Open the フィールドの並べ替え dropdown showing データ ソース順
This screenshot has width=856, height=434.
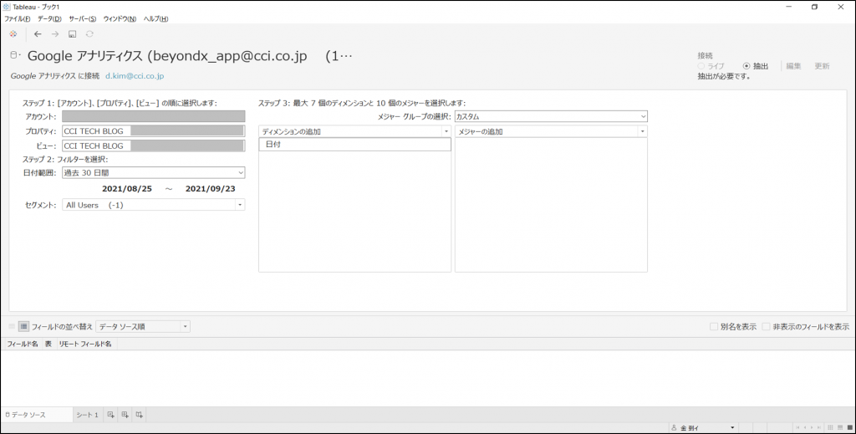(142, 326)
